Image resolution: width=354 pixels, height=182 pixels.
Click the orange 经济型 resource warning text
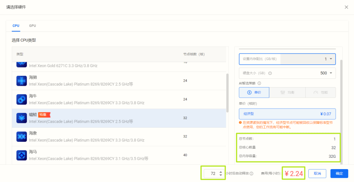[x=289, y=125]
